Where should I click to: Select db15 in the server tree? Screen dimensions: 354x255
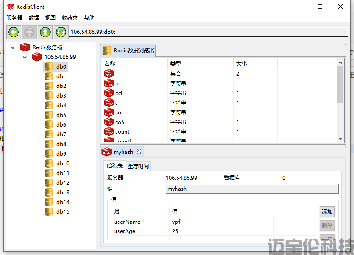[x=63, y=212]
